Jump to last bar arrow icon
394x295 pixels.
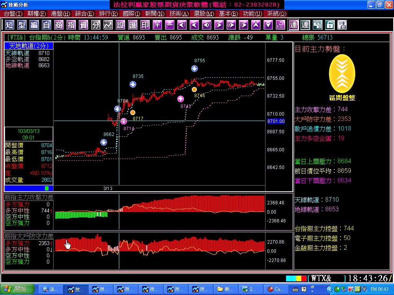point(244,25)
